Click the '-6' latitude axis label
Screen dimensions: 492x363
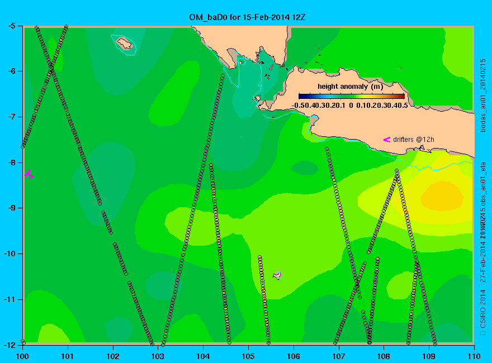[x=11, y=71]
